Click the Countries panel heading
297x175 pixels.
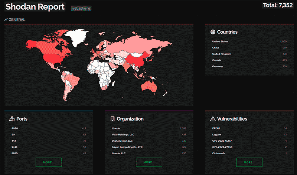(x=227, y=32)
